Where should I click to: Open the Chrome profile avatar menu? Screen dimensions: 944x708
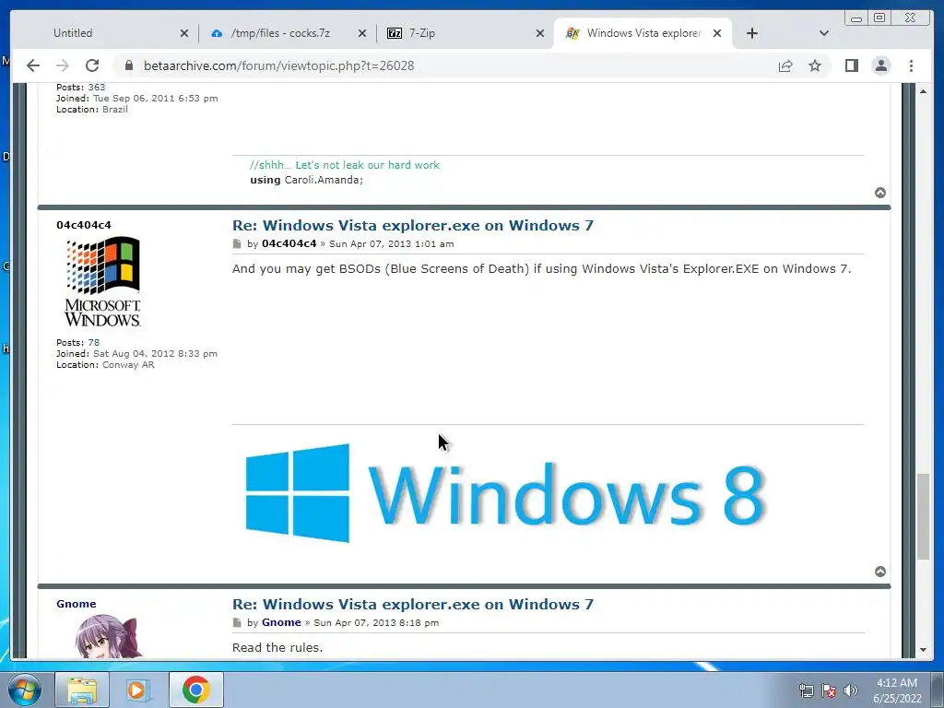[880, 65]
